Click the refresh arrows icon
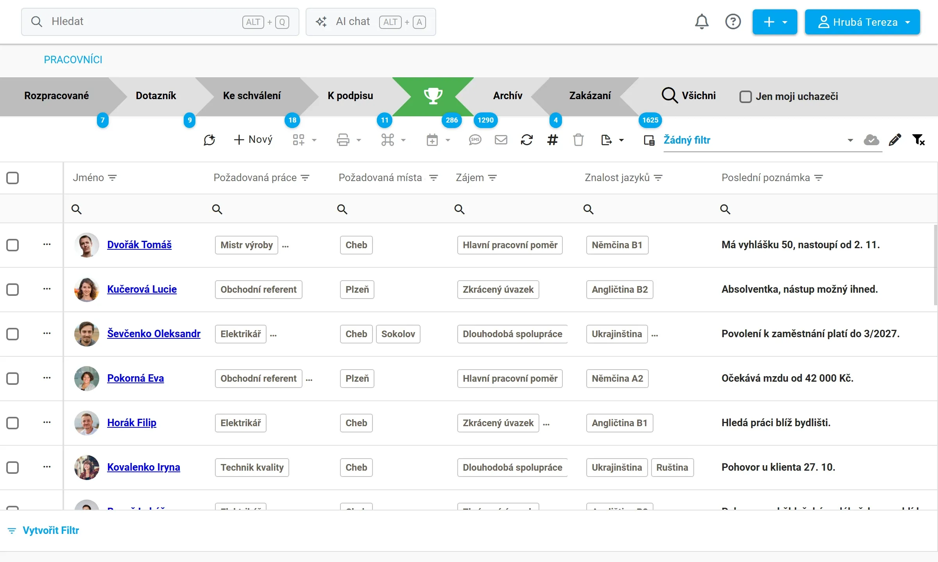This screenshot has height=562, width=938. tap(526, 140)
